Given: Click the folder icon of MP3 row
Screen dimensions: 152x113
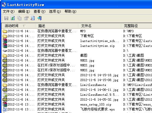Looking at the screenshot, I should click(5, 31).
